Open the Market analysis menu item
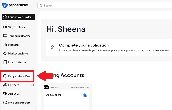This screenshot has height=110, width=172. pos(18,54)
